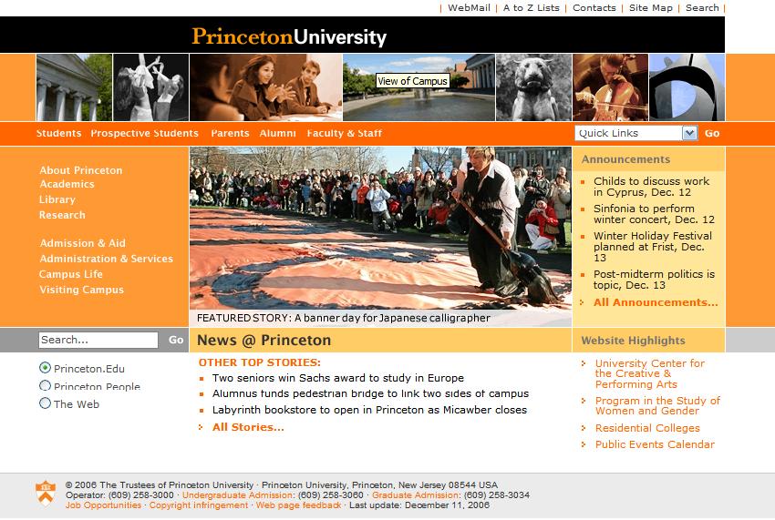View All Stories
The height and width of the screenshot is (520, 775).
point(248,427)
